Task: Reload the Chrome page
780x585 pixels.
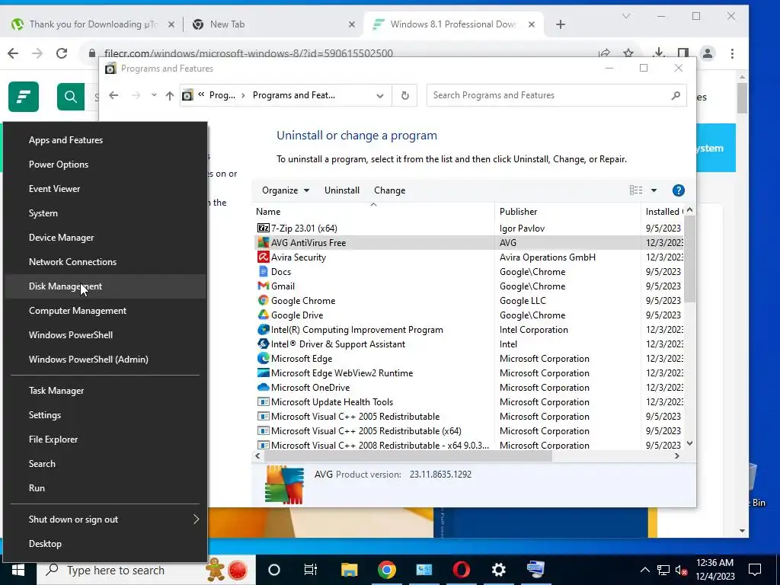Action: [x=61, y=53]
